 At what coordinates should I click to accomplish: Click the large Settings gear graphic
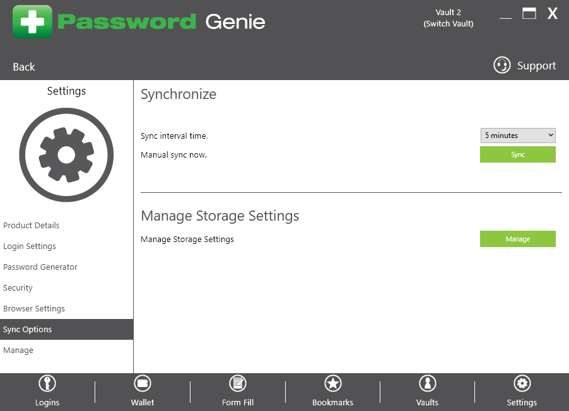66,155
